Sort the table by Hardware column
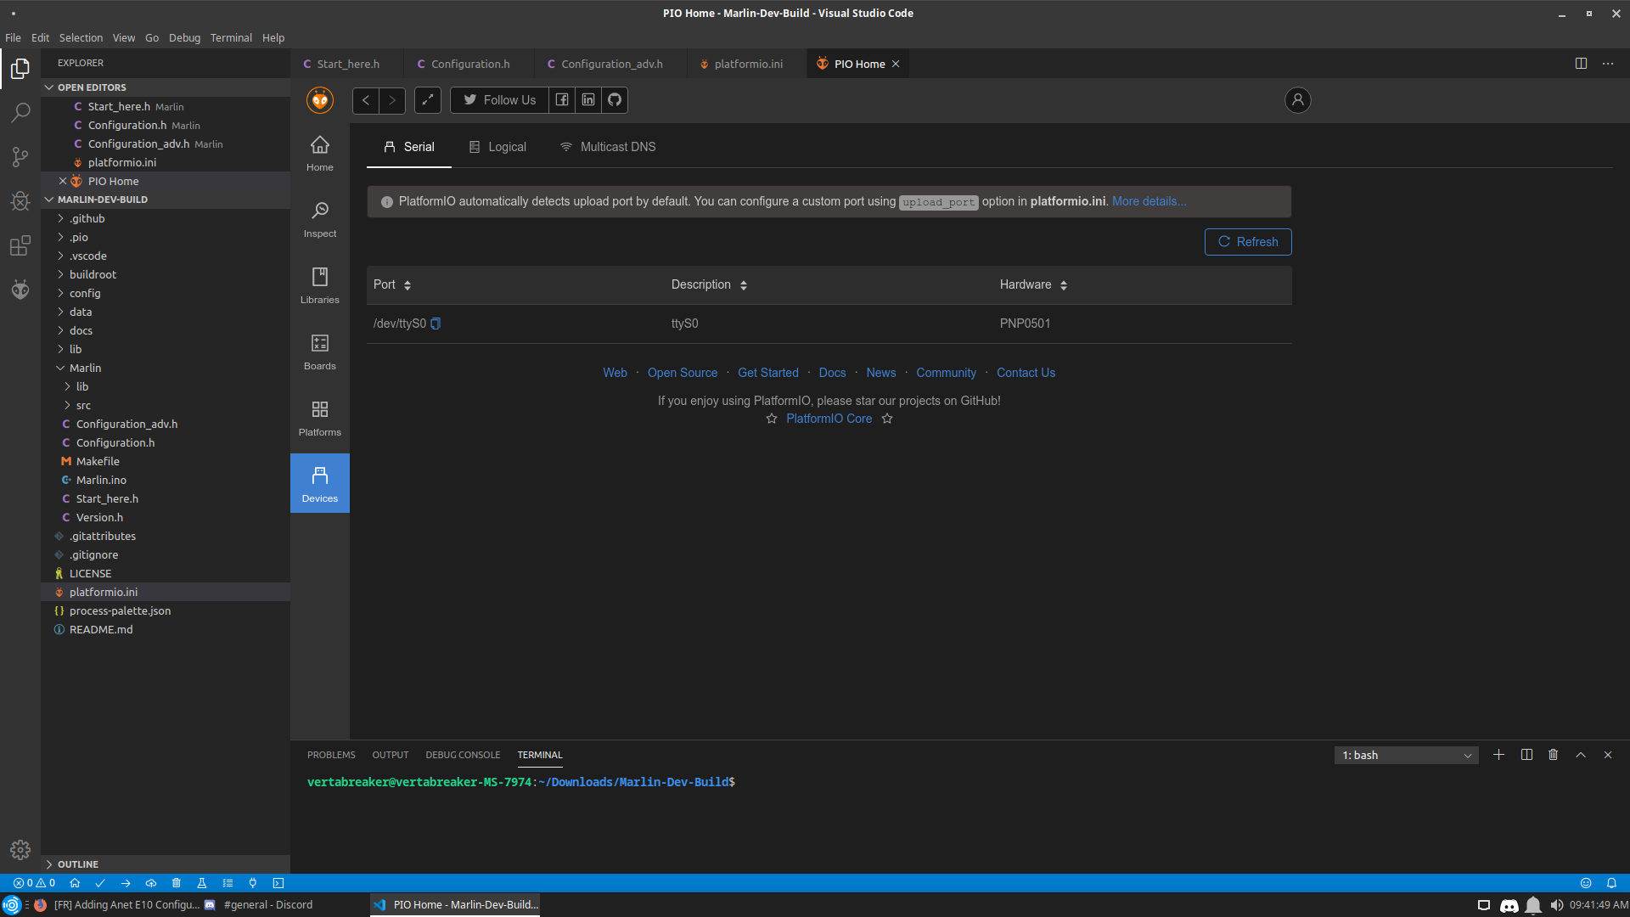The height and width of the screenshot is (917, 1630). point(1064,285)
